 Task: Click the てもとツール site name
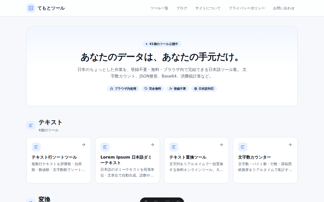point(51,8)
